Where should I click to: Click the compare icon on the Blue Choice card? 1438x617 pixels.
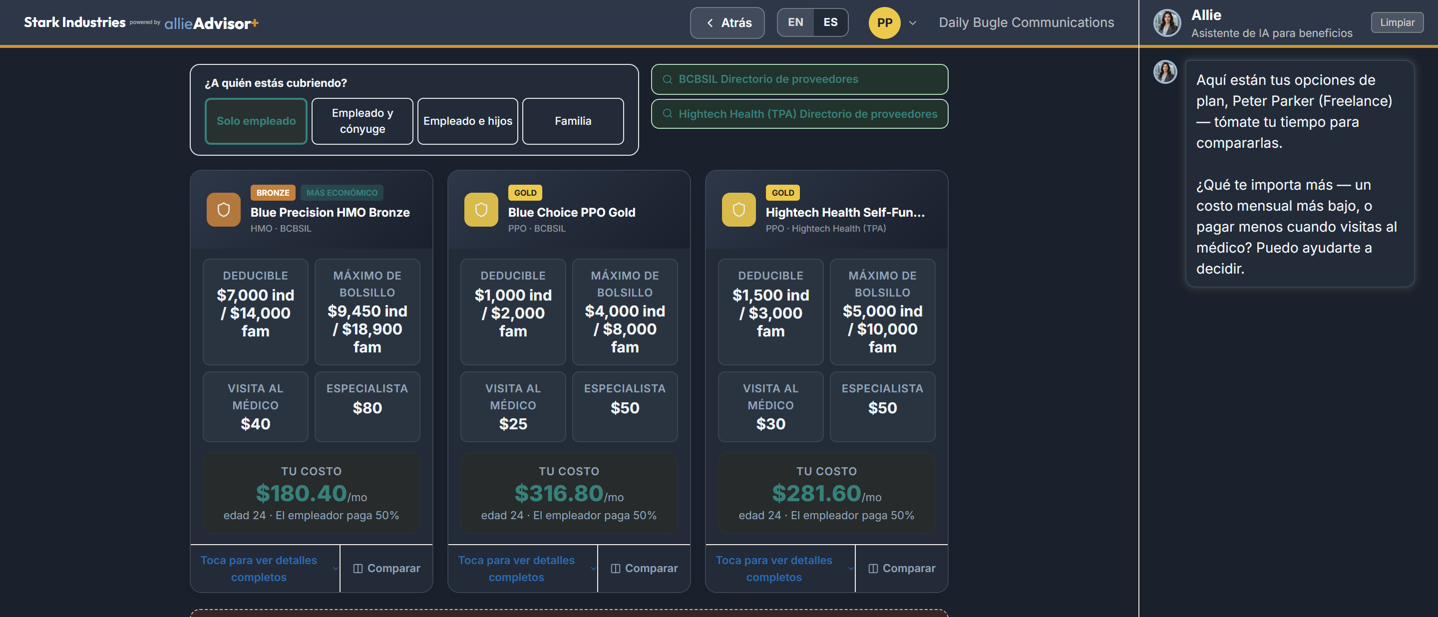click(615, 569)
